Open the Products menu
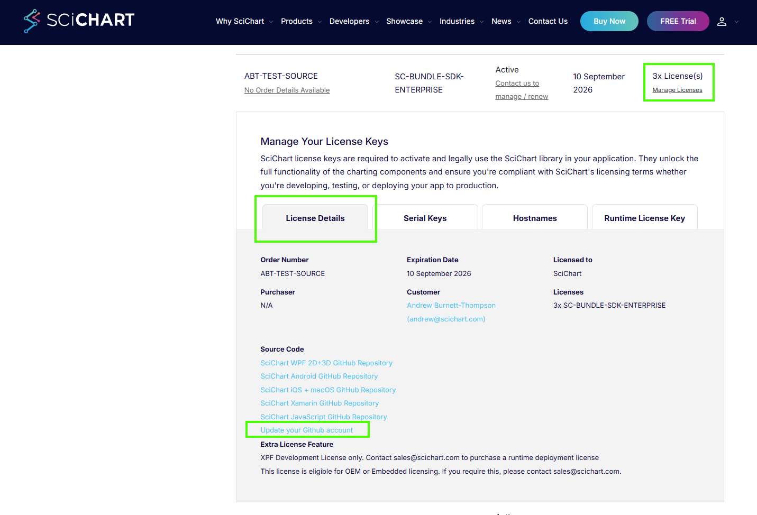Viewport: 757px width, 515px height. (297, 21)
